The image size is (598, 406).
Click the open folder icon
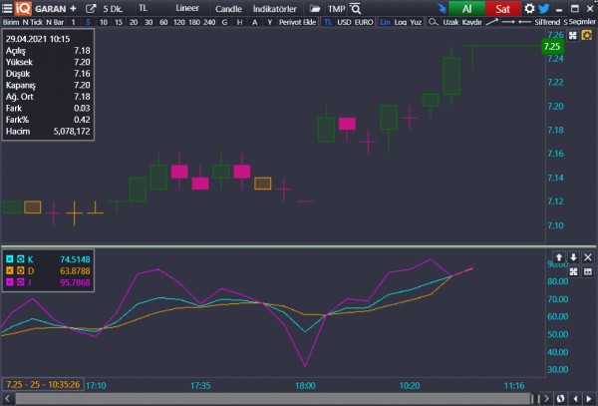(x=315, y=8)
